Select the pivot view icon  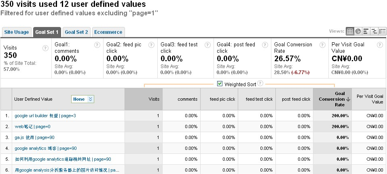(382, 31)
